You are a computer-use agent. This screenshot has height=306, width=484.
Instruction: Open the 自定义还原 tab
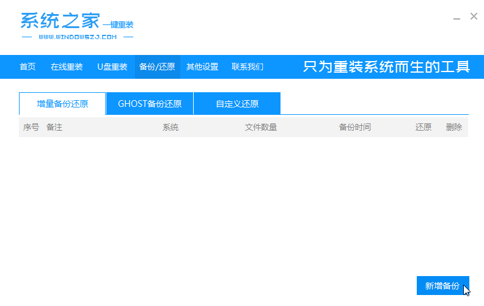pos(237,104)
